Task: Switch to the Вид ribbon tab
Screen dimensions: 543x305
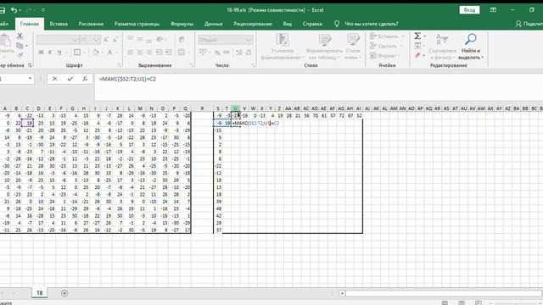Action: point(287,24)
